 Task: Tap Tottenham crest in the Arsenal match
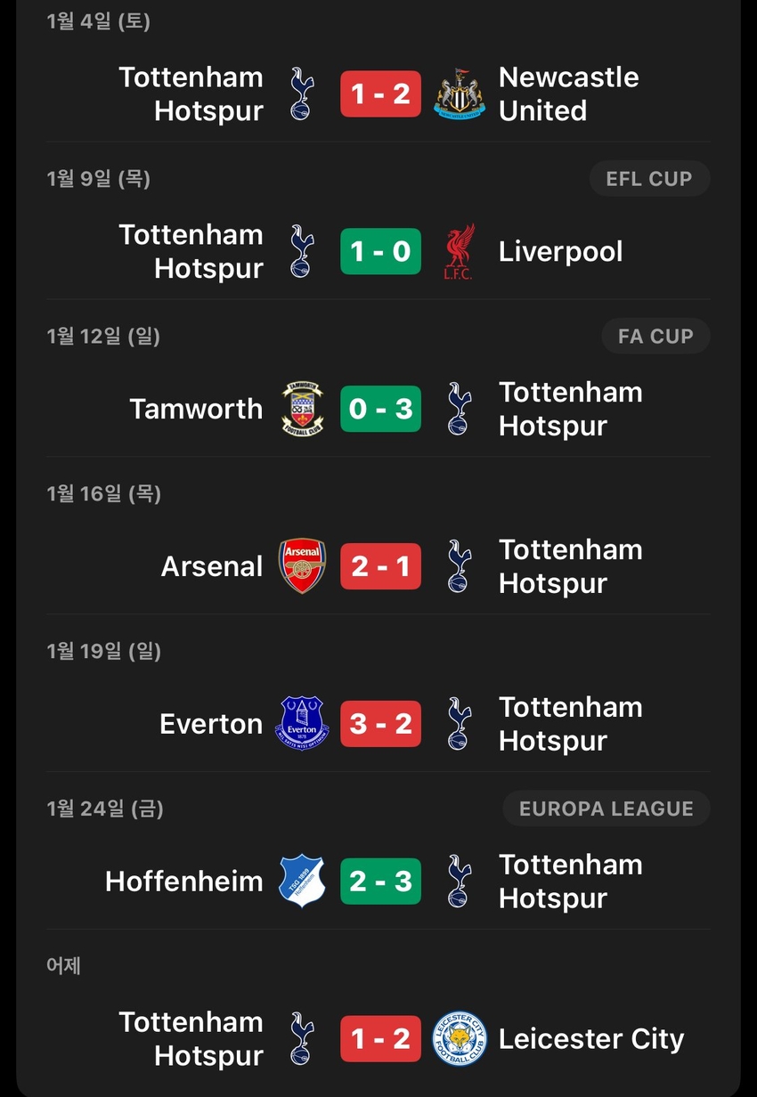[460, 566]
